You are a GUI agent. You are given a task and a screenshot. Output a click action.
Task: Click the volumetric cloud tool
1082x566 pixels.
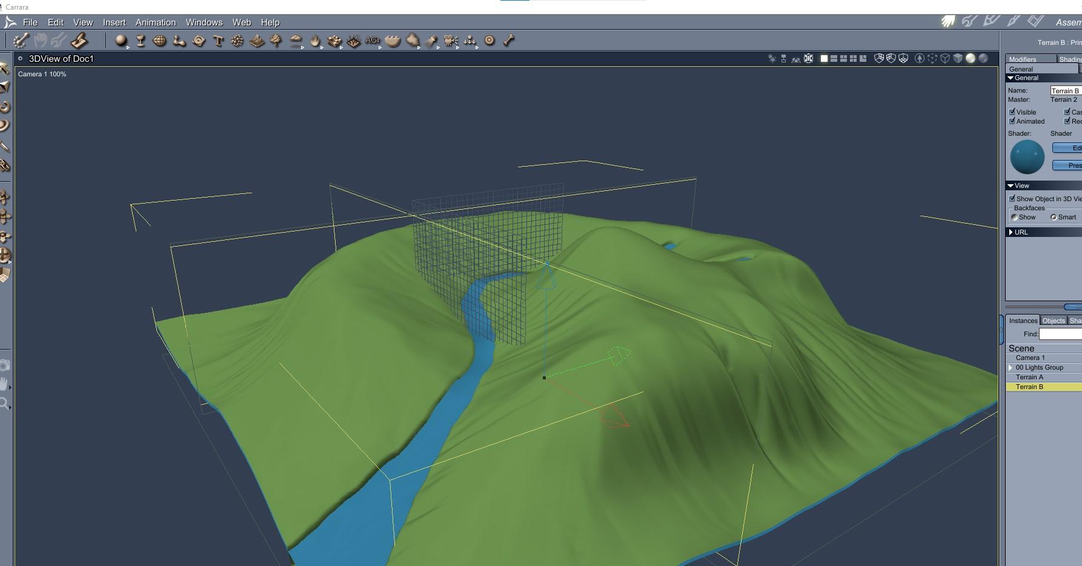pos(296,41)
